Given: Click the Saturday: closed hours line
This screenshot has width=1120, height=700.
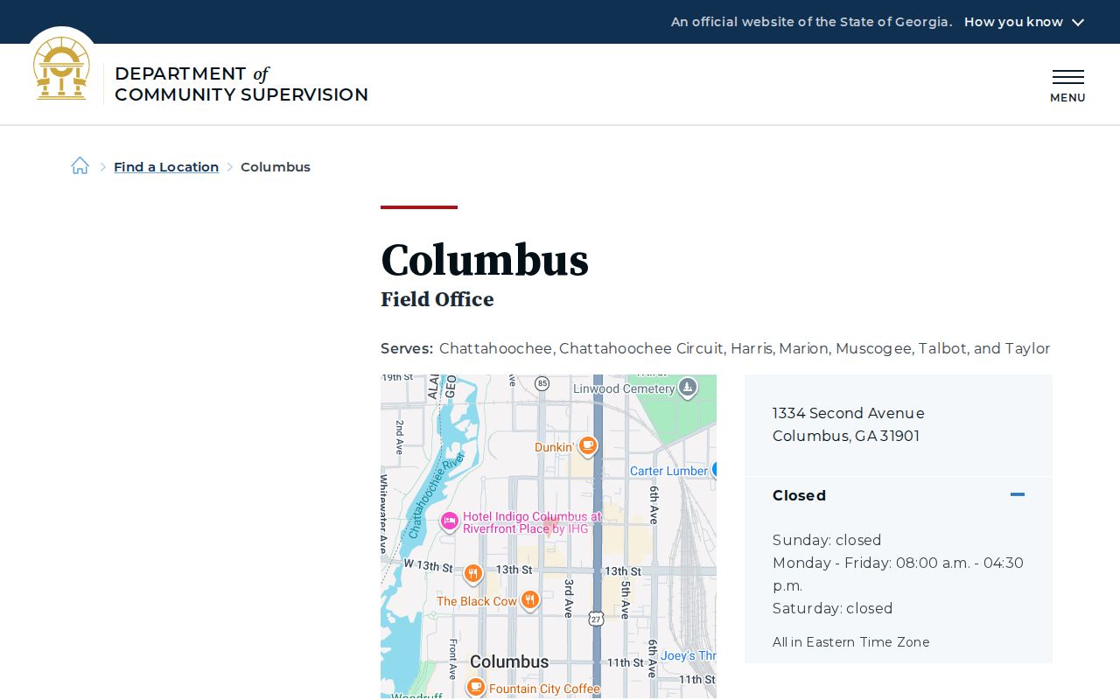Looking at the screenshot, I should 833,608.
